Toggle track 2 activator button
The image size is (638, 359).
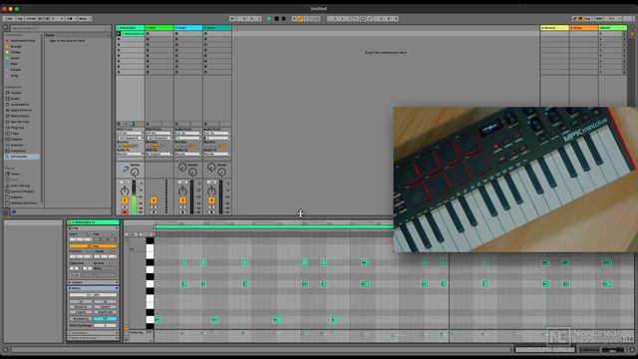tap(154, 200)
